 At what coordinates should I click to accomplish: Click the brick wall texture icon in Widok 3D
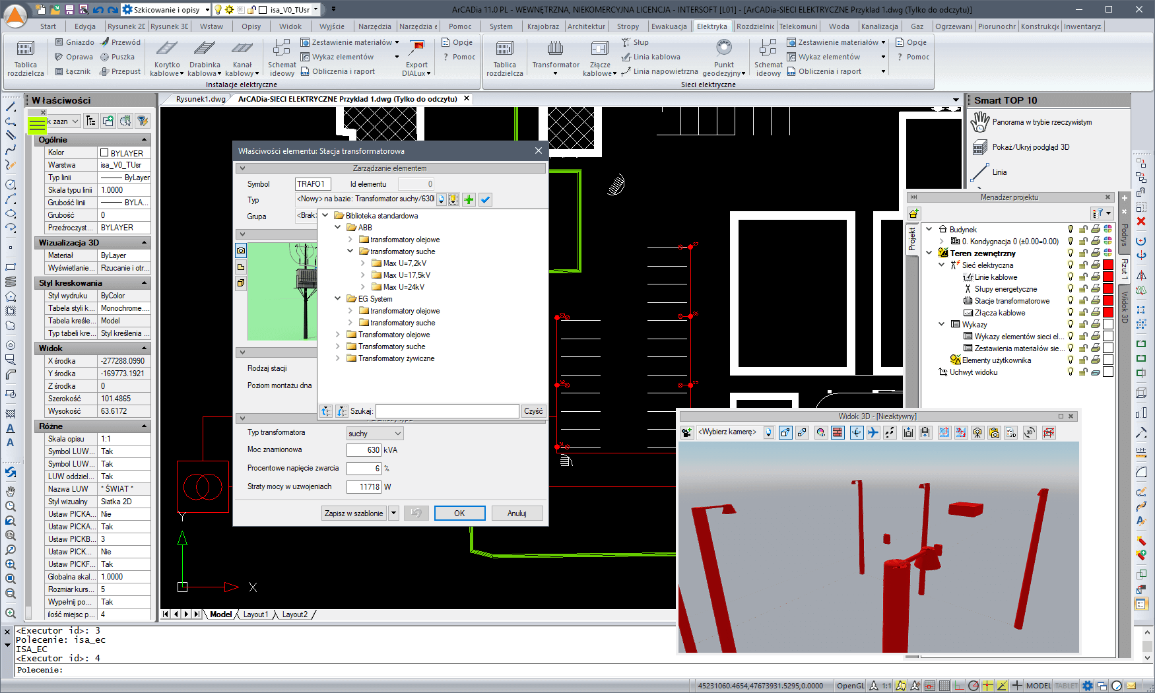[x=838, y=432]
